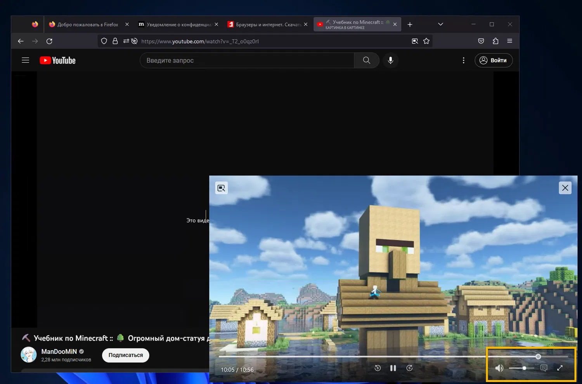Open the site permissions icon in address bar

(x=126, y=41)
